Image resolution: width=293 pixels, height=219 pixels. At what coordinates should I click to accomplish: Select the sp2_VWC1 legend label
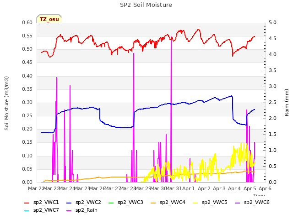pyautogui.click(x=46, y=202)
